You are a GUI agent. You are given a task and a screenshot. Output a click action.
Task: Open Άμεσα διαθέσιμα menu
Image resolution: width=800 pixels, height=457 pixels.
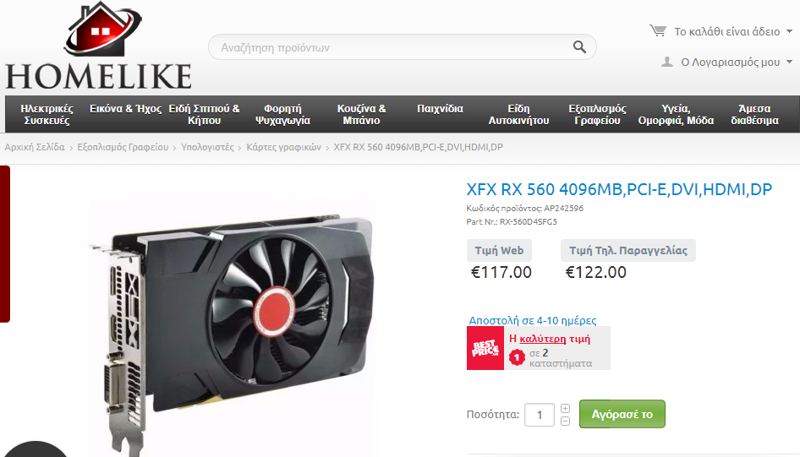point(754,114)
